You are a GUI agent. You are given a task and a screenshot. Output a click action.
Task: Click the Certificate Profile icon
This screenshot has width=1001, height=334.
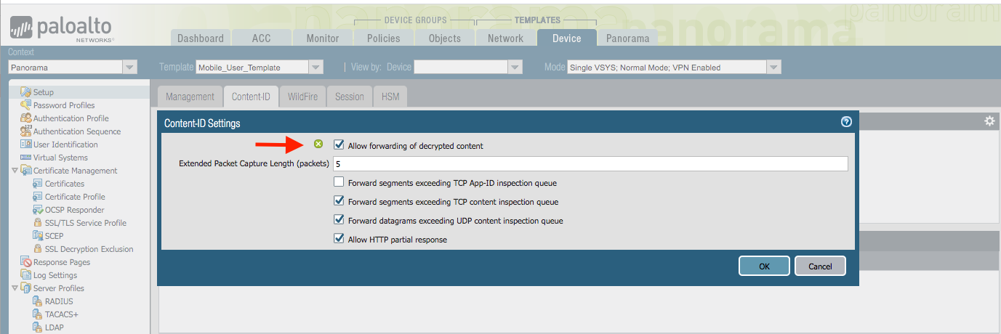38,197
